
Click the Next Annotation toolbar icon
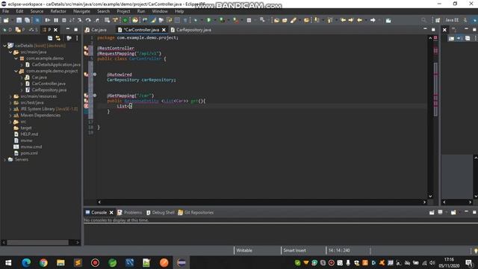point(317,20)
